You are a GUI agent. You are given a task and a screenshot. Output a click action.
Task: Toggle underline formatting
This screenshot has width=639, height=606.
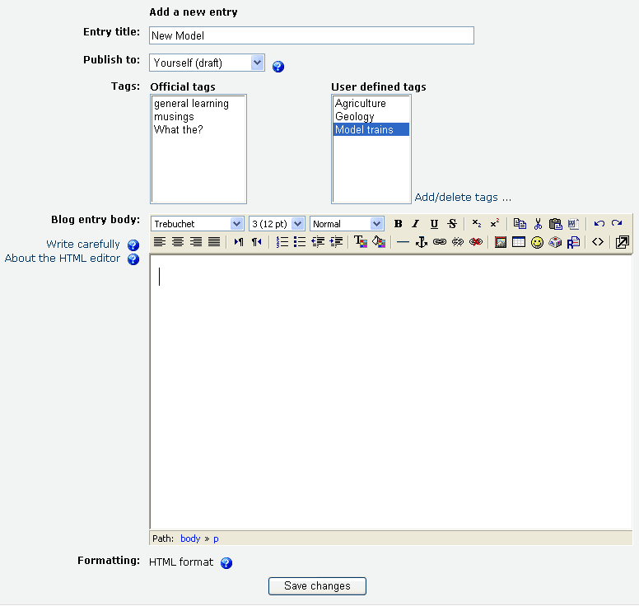point(434,224)
